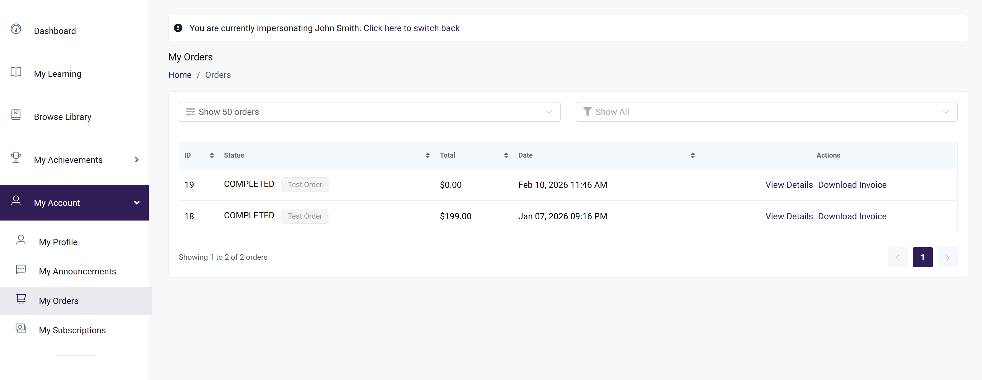This screenshot has height=380, width=982.
Task: Click the My Announcements chat bubble icon
Action: pyautogui.click(x=21, y=269)
